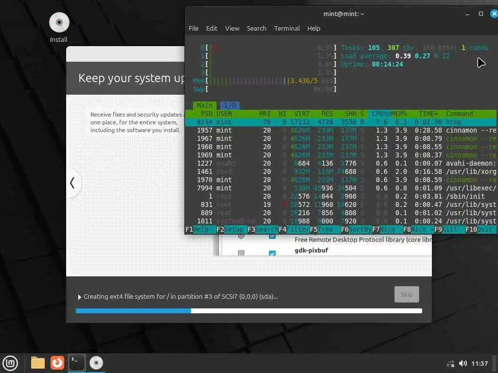
Task: Click the Uptime 00:14:24 value
Action: point(387,65)
